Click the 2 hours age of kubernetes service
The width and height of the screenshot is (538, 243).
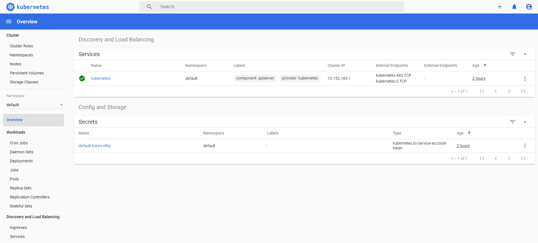479,78
